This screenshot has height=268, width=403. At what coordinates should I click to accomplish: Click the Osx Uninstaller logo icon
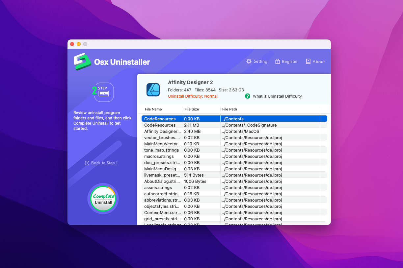[x=82, y=62]
